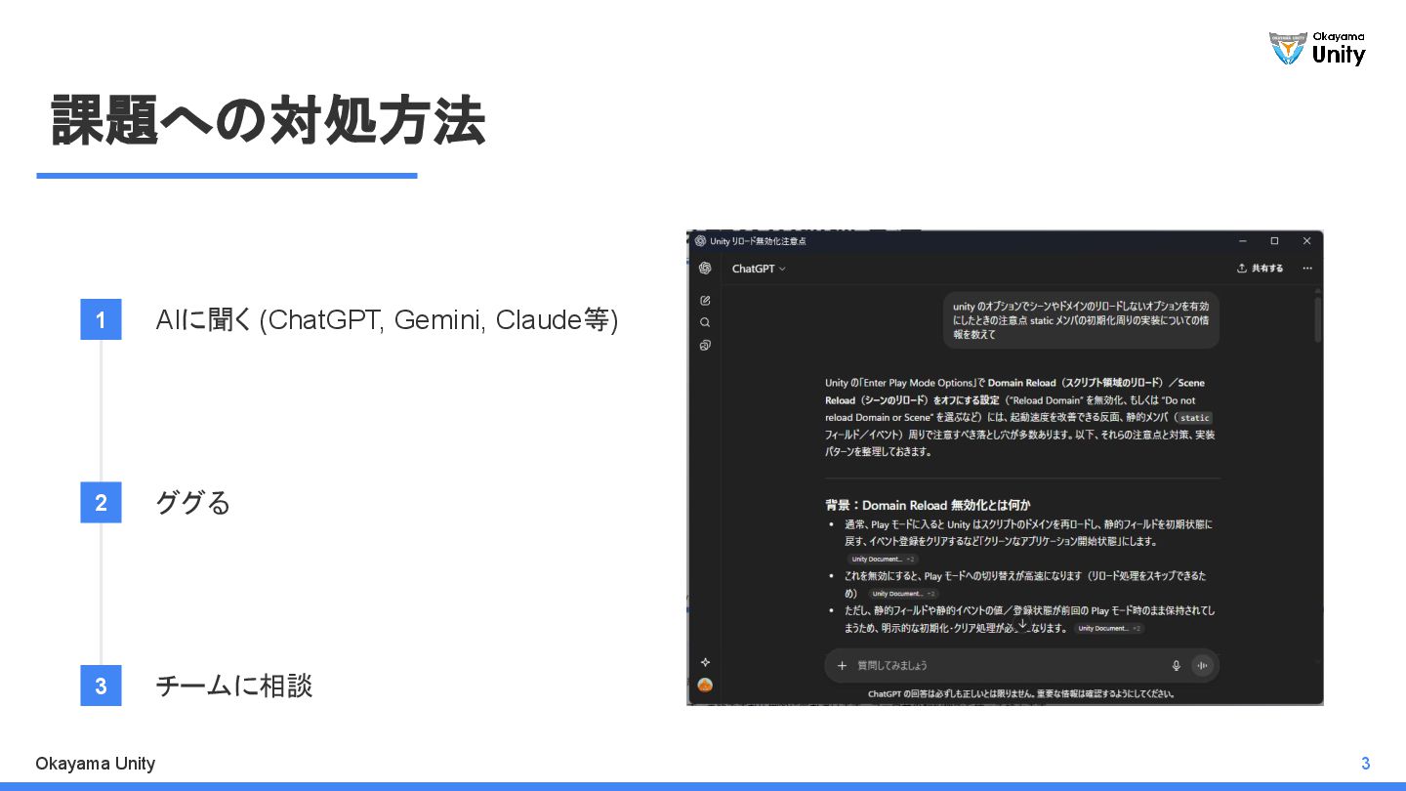Click the search chats magnifier icon
Image resolution: width=1406 pixels, height=791 pixels.
coord(705,322)
